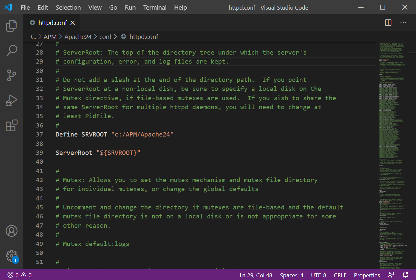This screenshot has height=280, width=416.
Task: Change end of line sequence CRLF
Action: [x=340, y=275]
